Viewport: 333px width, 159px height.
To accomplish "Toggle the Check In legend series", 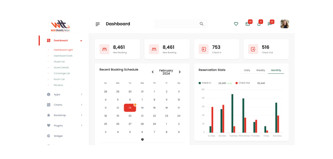I will (205, 83).
